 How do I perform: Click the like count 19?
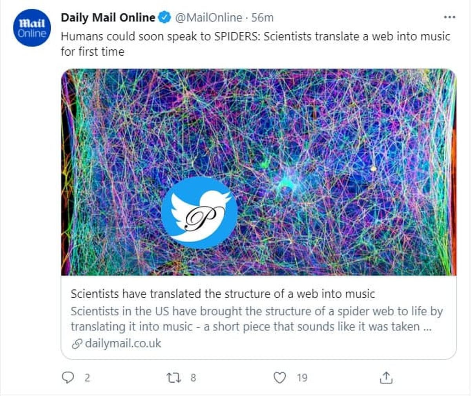click(x=302, y=378)
